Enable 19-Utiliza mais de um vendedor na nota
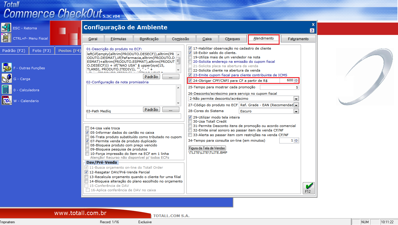Image resolution: width=398 pixels, height=225 pixels. (190, 57)
